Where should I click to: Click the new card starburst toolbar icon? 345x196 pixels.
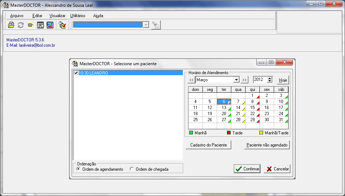point(30,25)
